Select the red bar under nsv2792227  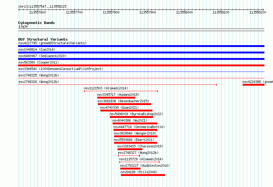pyautogui.click(x=130, y=169)
